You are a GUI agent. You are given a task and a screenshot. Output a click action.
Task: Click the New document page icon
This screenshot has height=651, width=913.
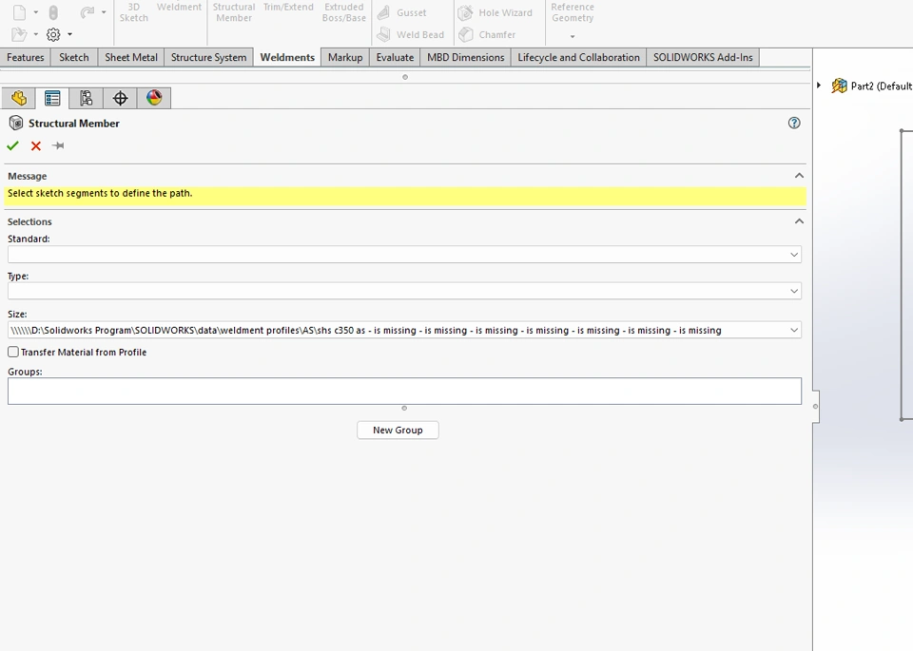[19, 12]
